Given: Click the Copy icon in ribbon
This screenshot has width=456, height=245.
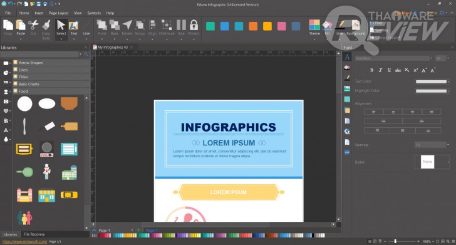Looking at the screenshot, I should [8, 25].
